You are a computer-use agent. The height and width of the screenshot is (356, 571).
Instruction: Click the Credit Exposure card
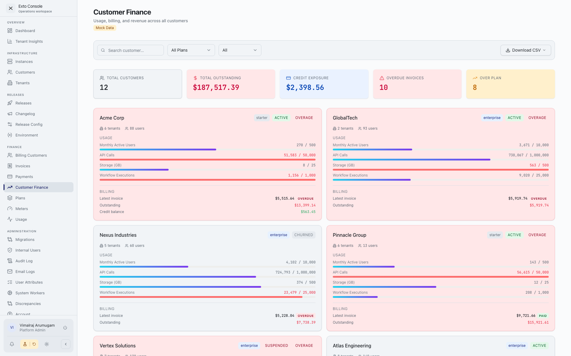click(324, 84)
